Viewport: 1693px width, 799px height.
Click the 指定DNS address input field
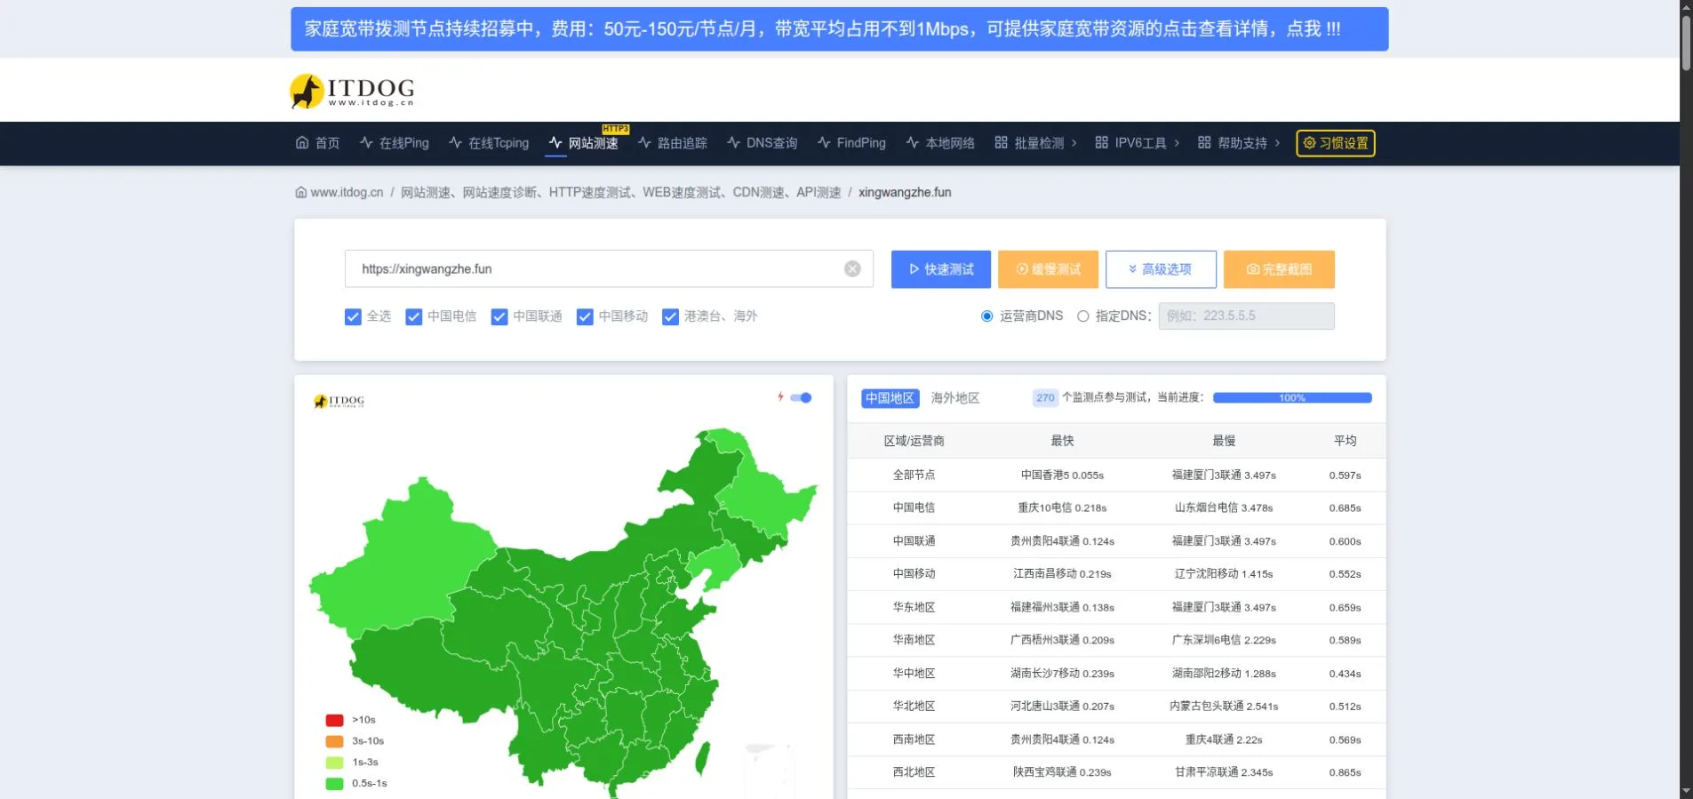(1246, 316)
